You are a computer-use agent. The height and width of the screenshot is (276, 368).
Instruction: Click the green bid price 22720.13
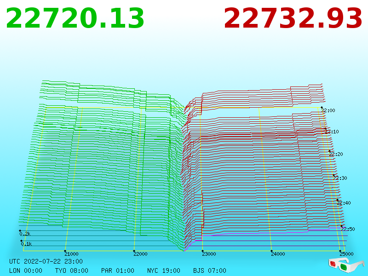75,18
